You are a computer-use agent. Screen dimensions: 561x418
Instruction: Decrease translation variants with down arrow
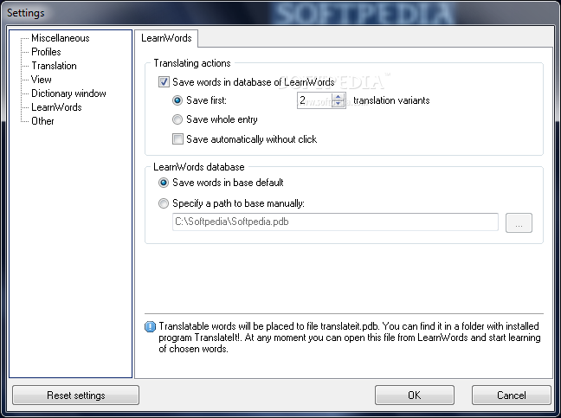click(x=339, y=104)
